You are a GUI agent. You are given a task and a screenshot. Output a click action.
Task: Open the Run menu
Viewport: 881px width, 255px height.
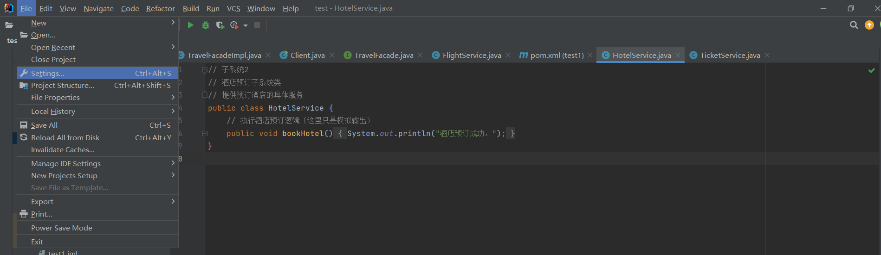pyautogui.click(x=213, y=8)
